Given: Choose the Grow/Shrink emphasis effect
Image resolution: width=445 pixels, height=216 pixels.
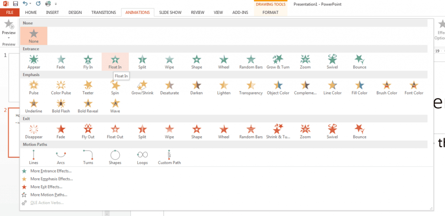Looking at the screenshot, I should [x=142, y=88].
